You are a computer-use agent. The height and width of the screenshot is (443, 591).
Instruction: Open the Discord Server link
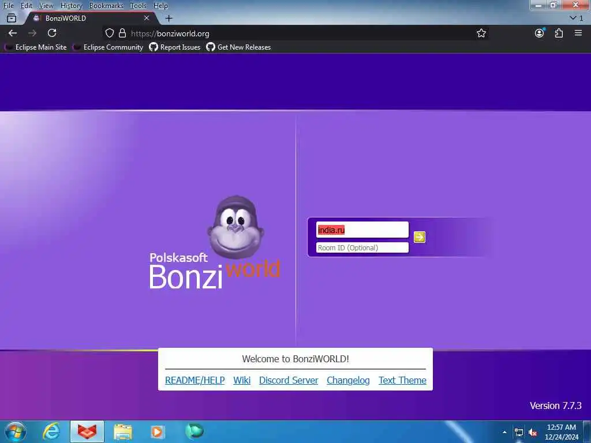[289, 380]
